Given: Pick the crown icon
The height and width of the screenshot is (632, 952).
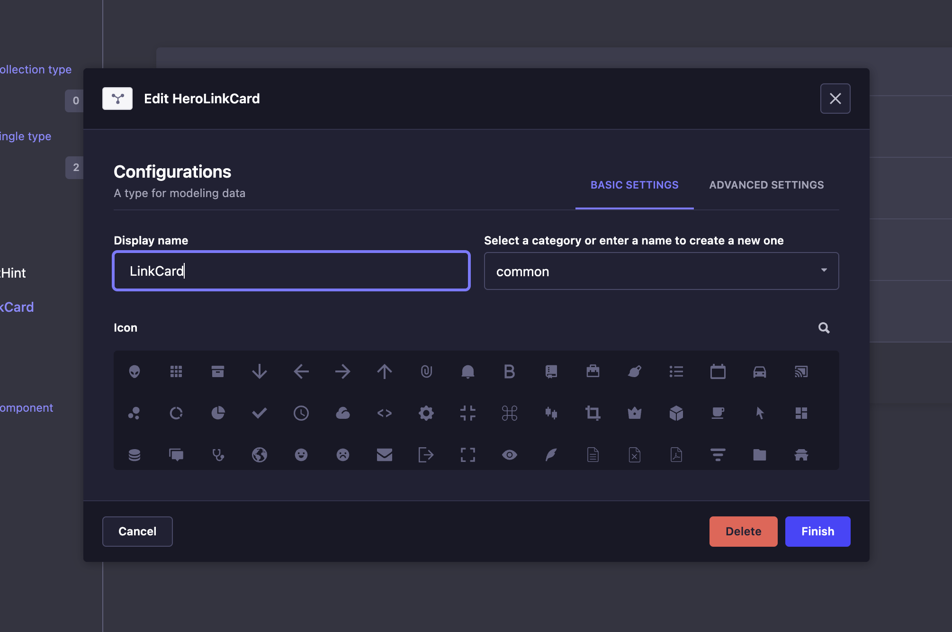Looking at the screenshot, I should [635, 413].
